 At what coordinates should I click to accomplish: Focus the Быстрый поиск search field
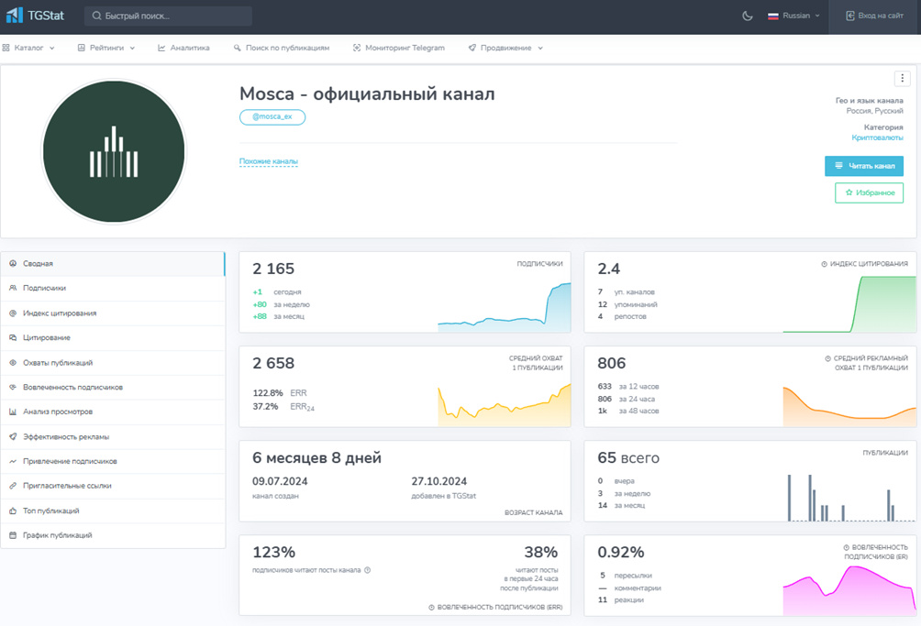pyautogui.click(x=168, y=16)
